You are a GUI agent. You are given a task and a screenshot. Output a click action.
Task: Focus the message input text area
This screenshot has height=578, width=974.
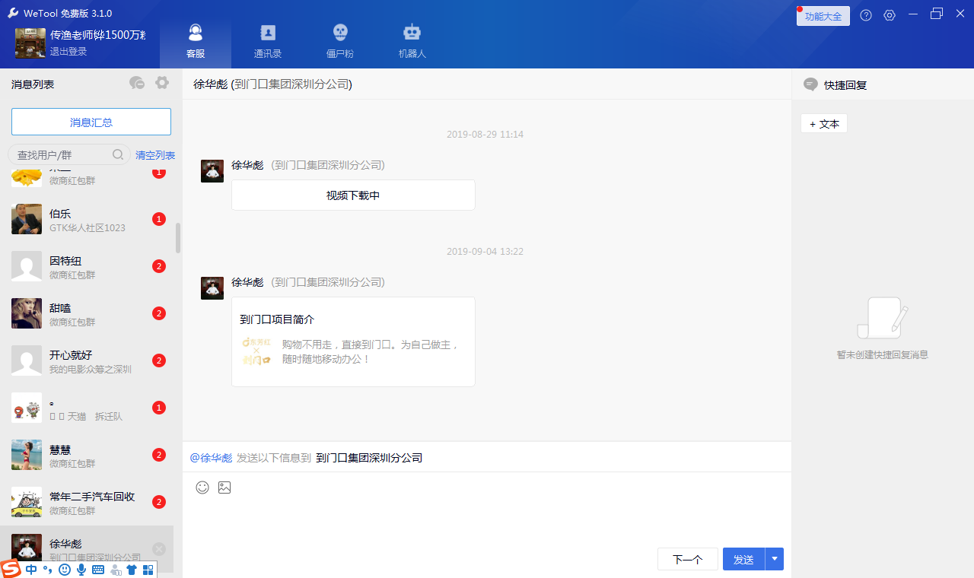[x=487, y=521]
